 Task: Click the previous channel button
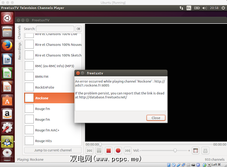click(x=89, y=150)
